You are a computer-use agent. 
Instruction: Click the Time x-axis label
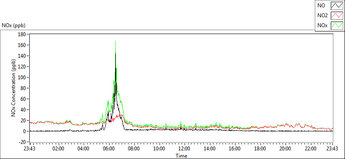tap(182, 156)
